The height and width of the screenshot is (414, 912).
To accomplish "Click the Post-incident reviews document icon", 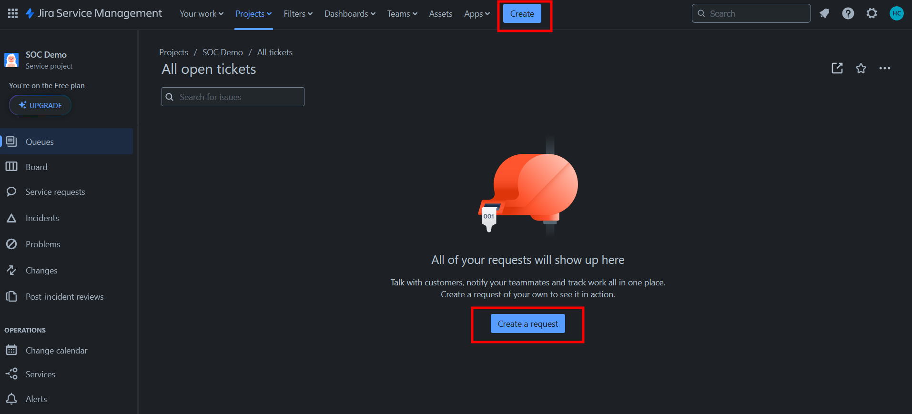I will pyautogui.click(x=11, y=296).
